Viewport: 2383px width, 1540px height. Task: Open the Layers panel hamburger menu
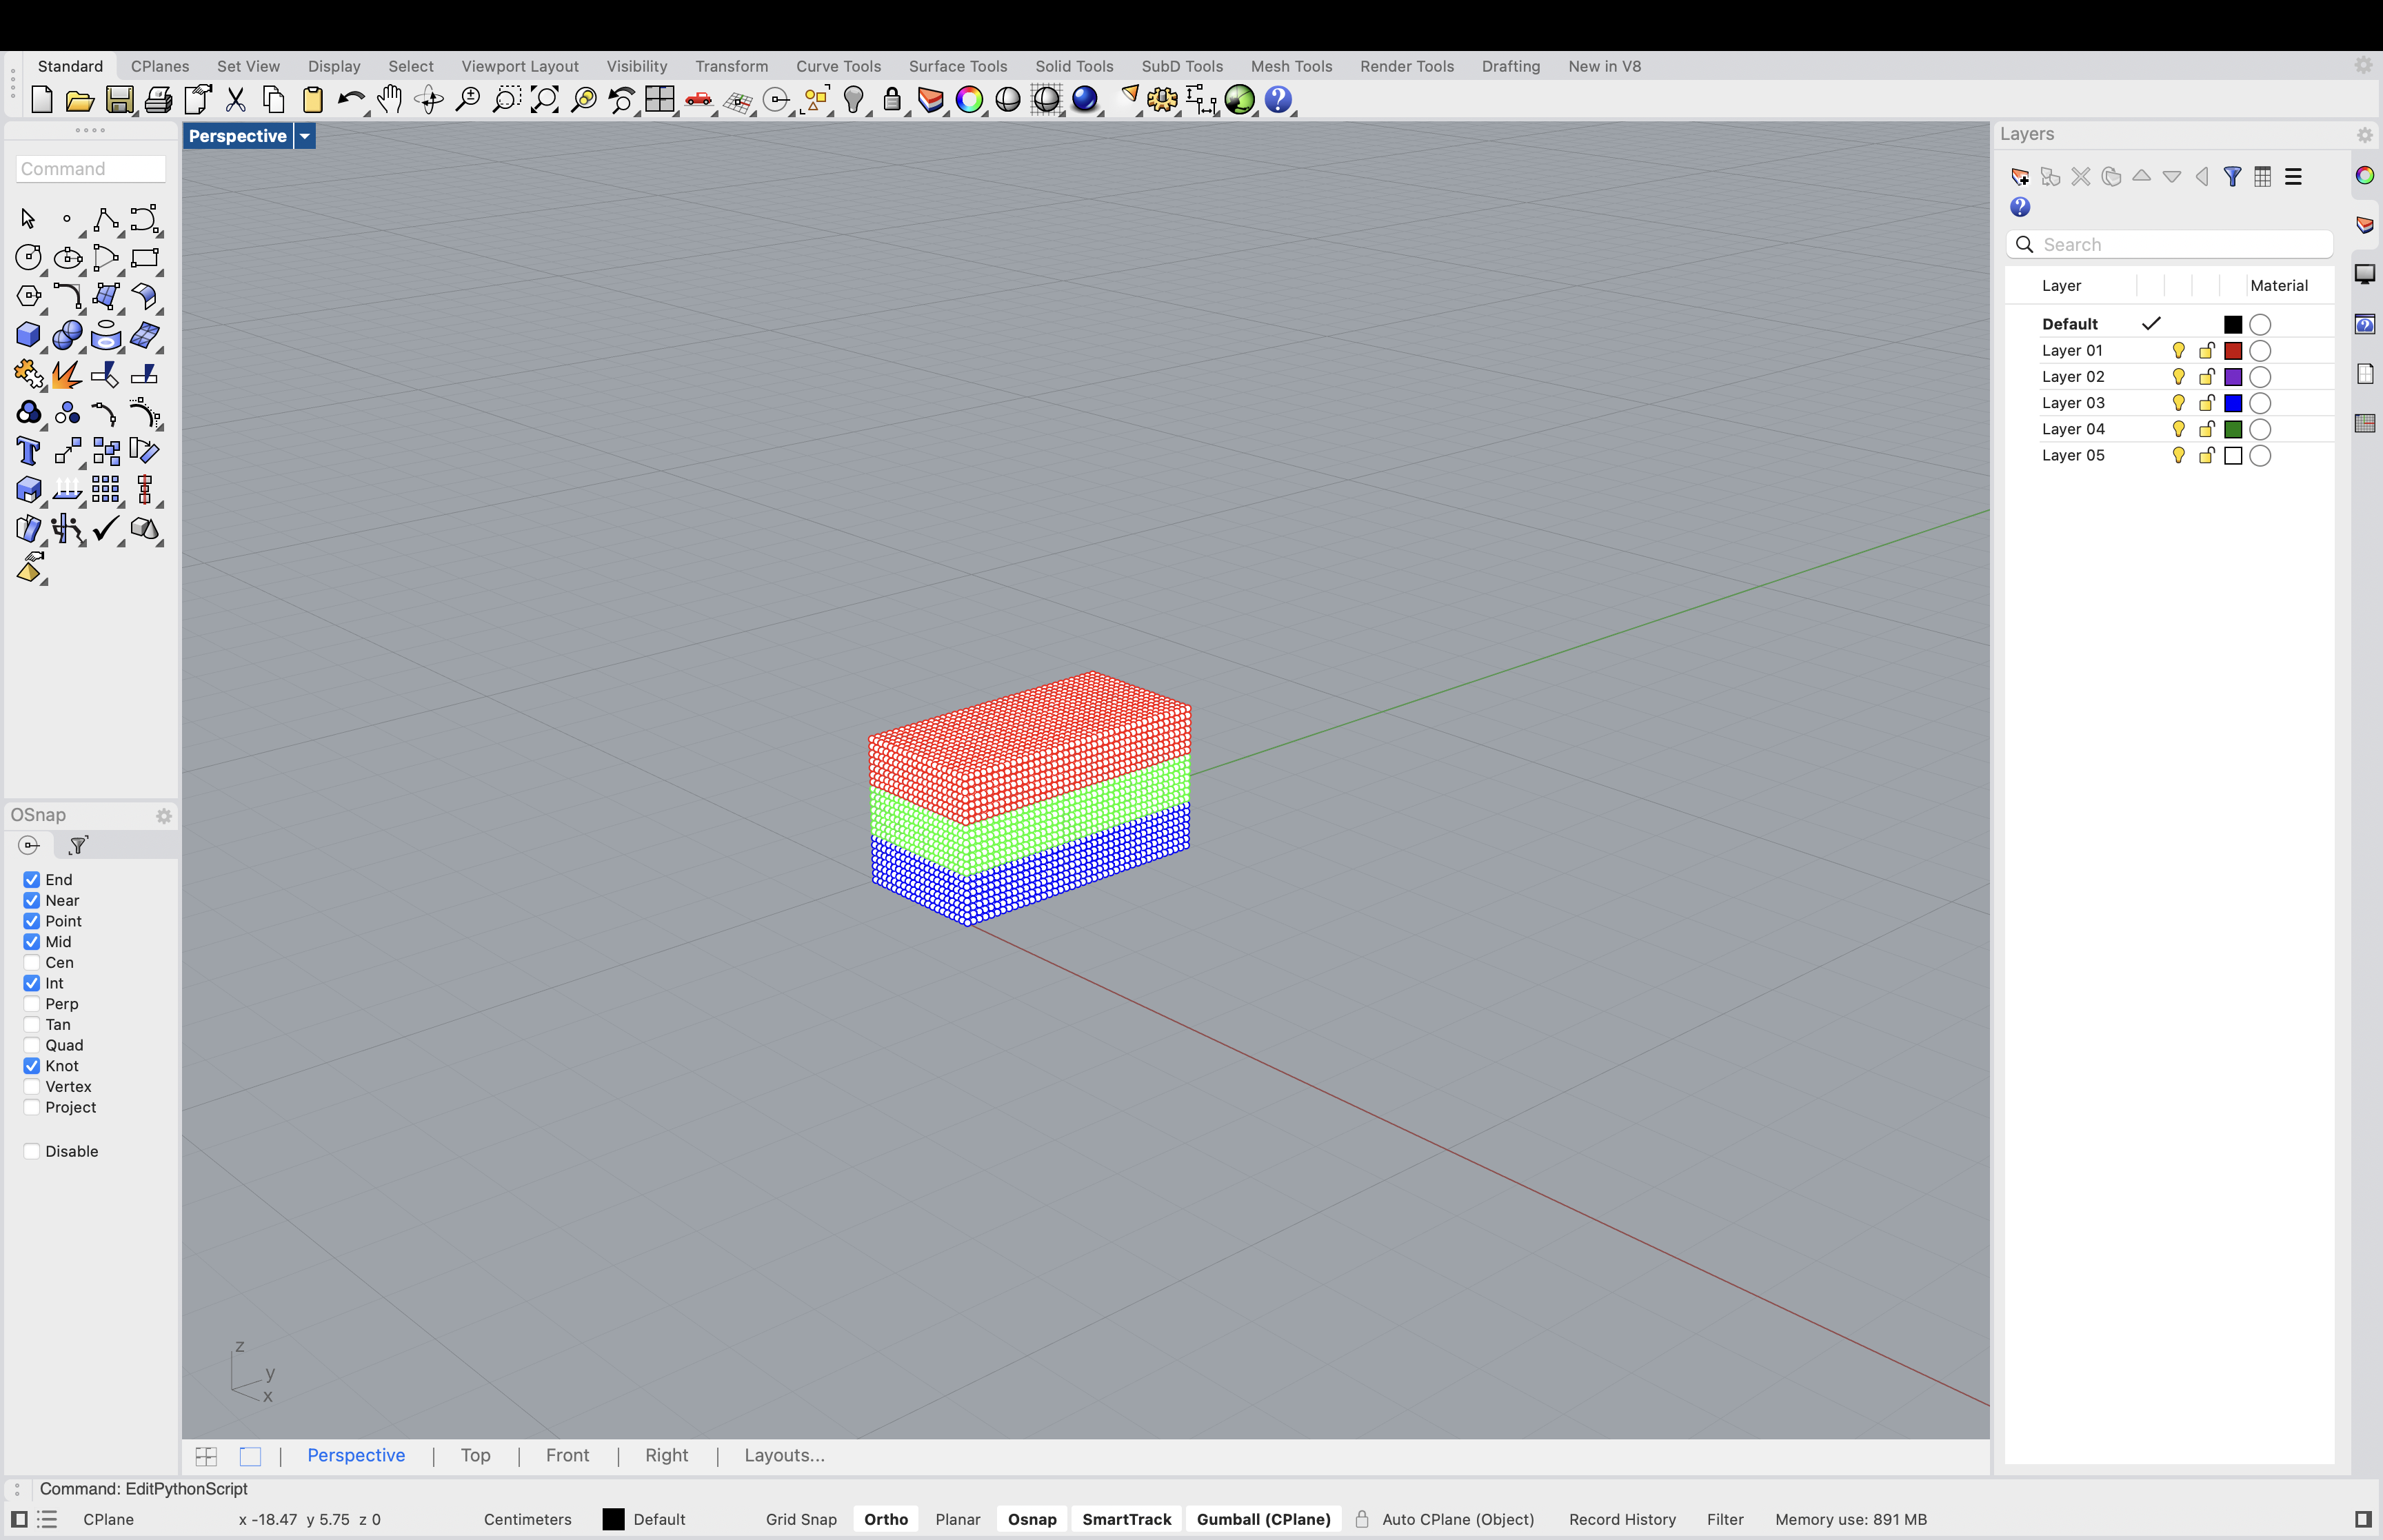(2293, 176)
